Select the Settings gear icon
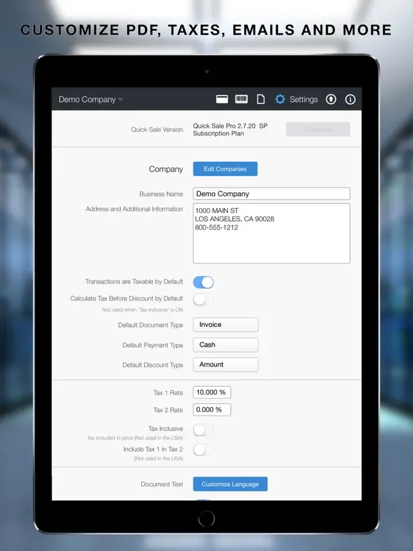 (x=280, y=99)
